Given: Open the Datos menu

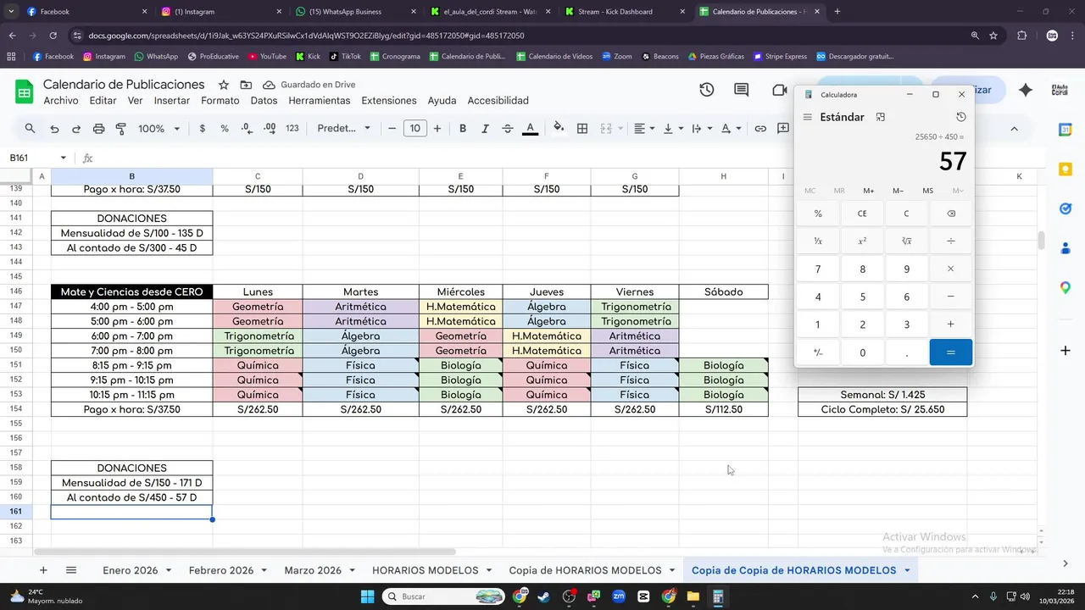Looking at the screenshot, I should [x=264, y=100].
